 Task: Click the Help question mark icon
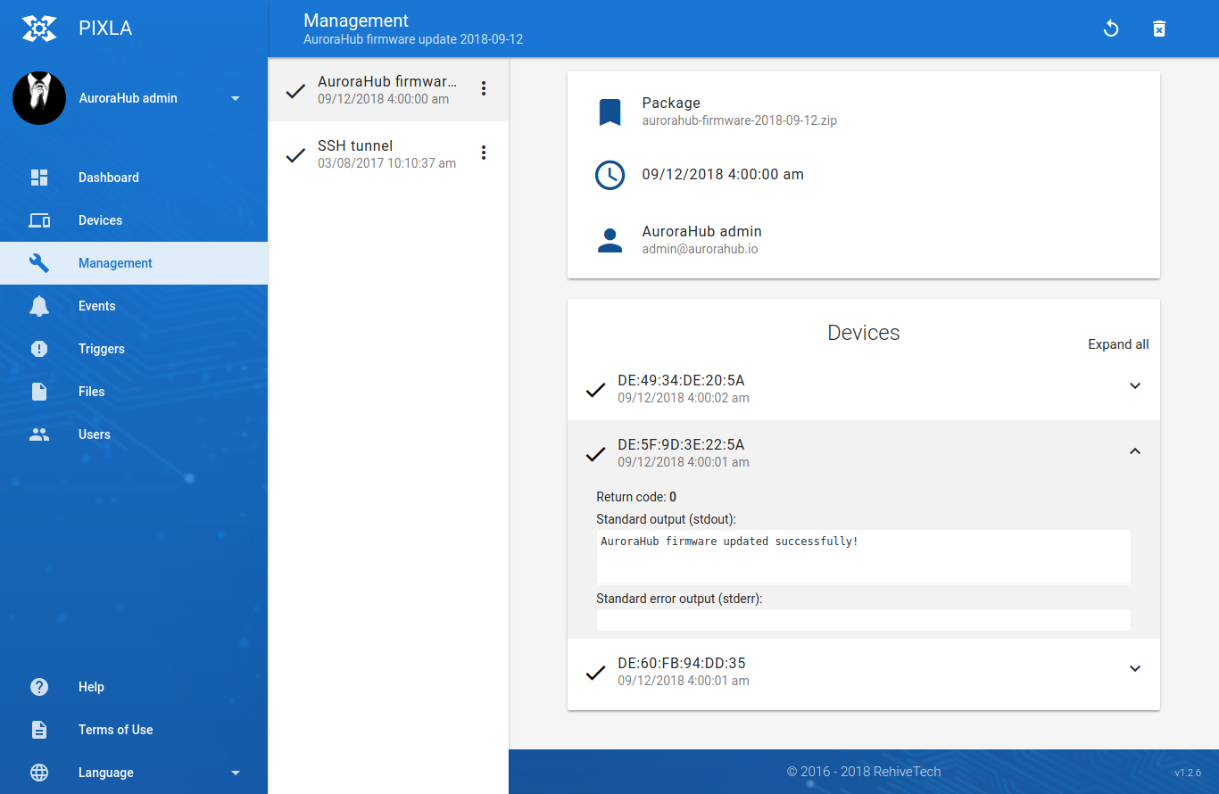click(39, 687)
